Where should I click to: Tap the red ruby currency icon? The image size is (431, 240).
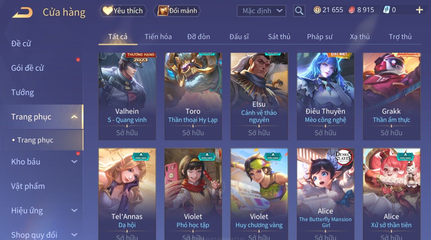(x=352, y=10)
